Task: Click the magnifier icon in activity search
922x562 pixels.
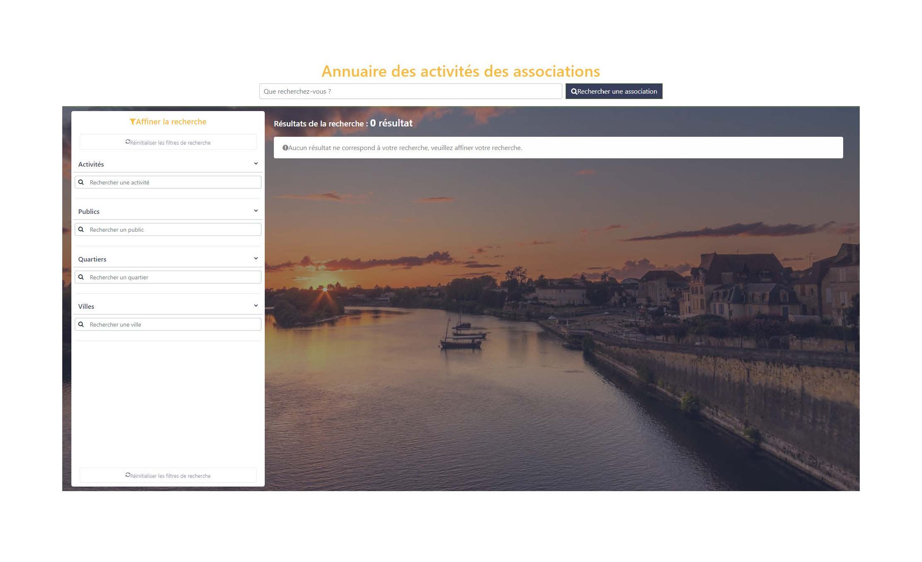Action: point(81,182)
